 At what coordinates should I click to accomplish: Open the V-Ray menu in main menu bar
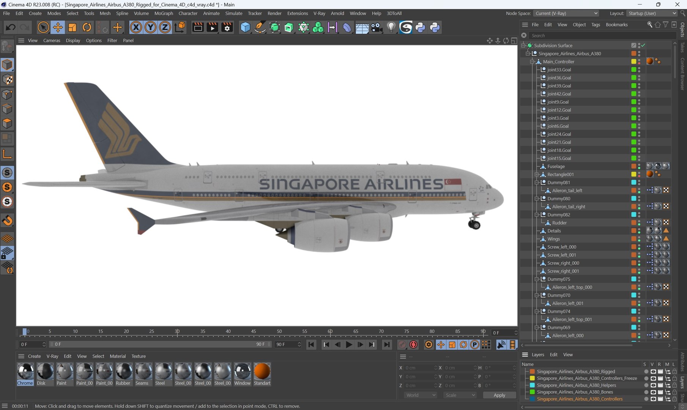(319, 13)
